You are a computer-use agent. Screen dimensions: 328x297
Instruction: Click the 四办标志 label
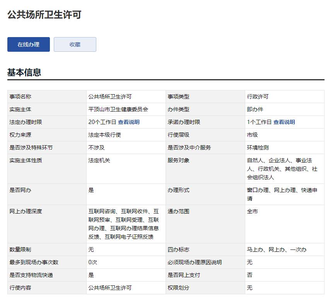coord(178,249)
